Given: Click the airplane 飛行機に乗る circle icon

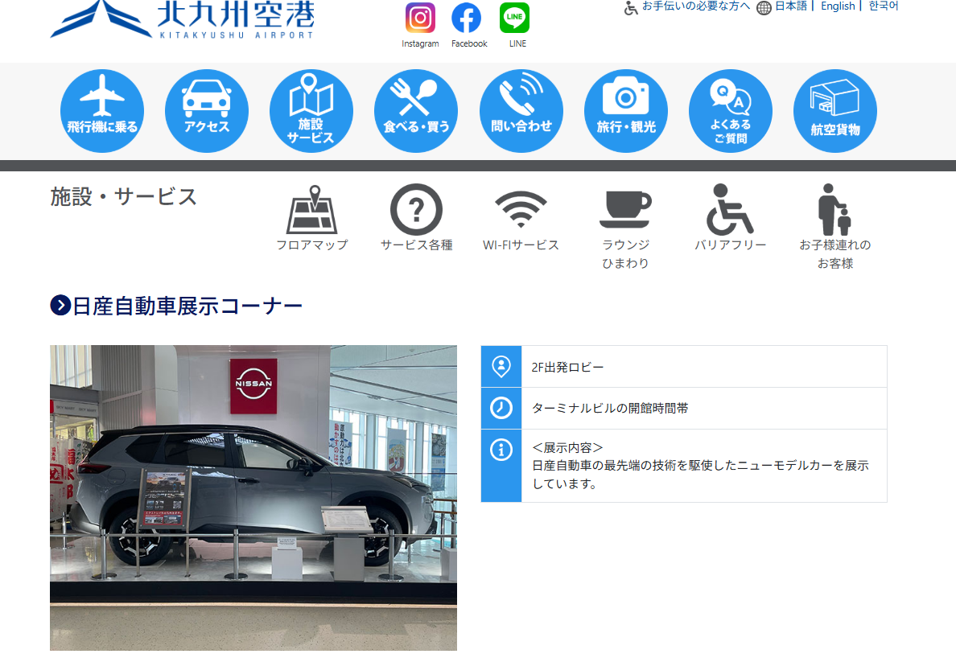Looking at the screenshot, I should (x=102, y=111).
